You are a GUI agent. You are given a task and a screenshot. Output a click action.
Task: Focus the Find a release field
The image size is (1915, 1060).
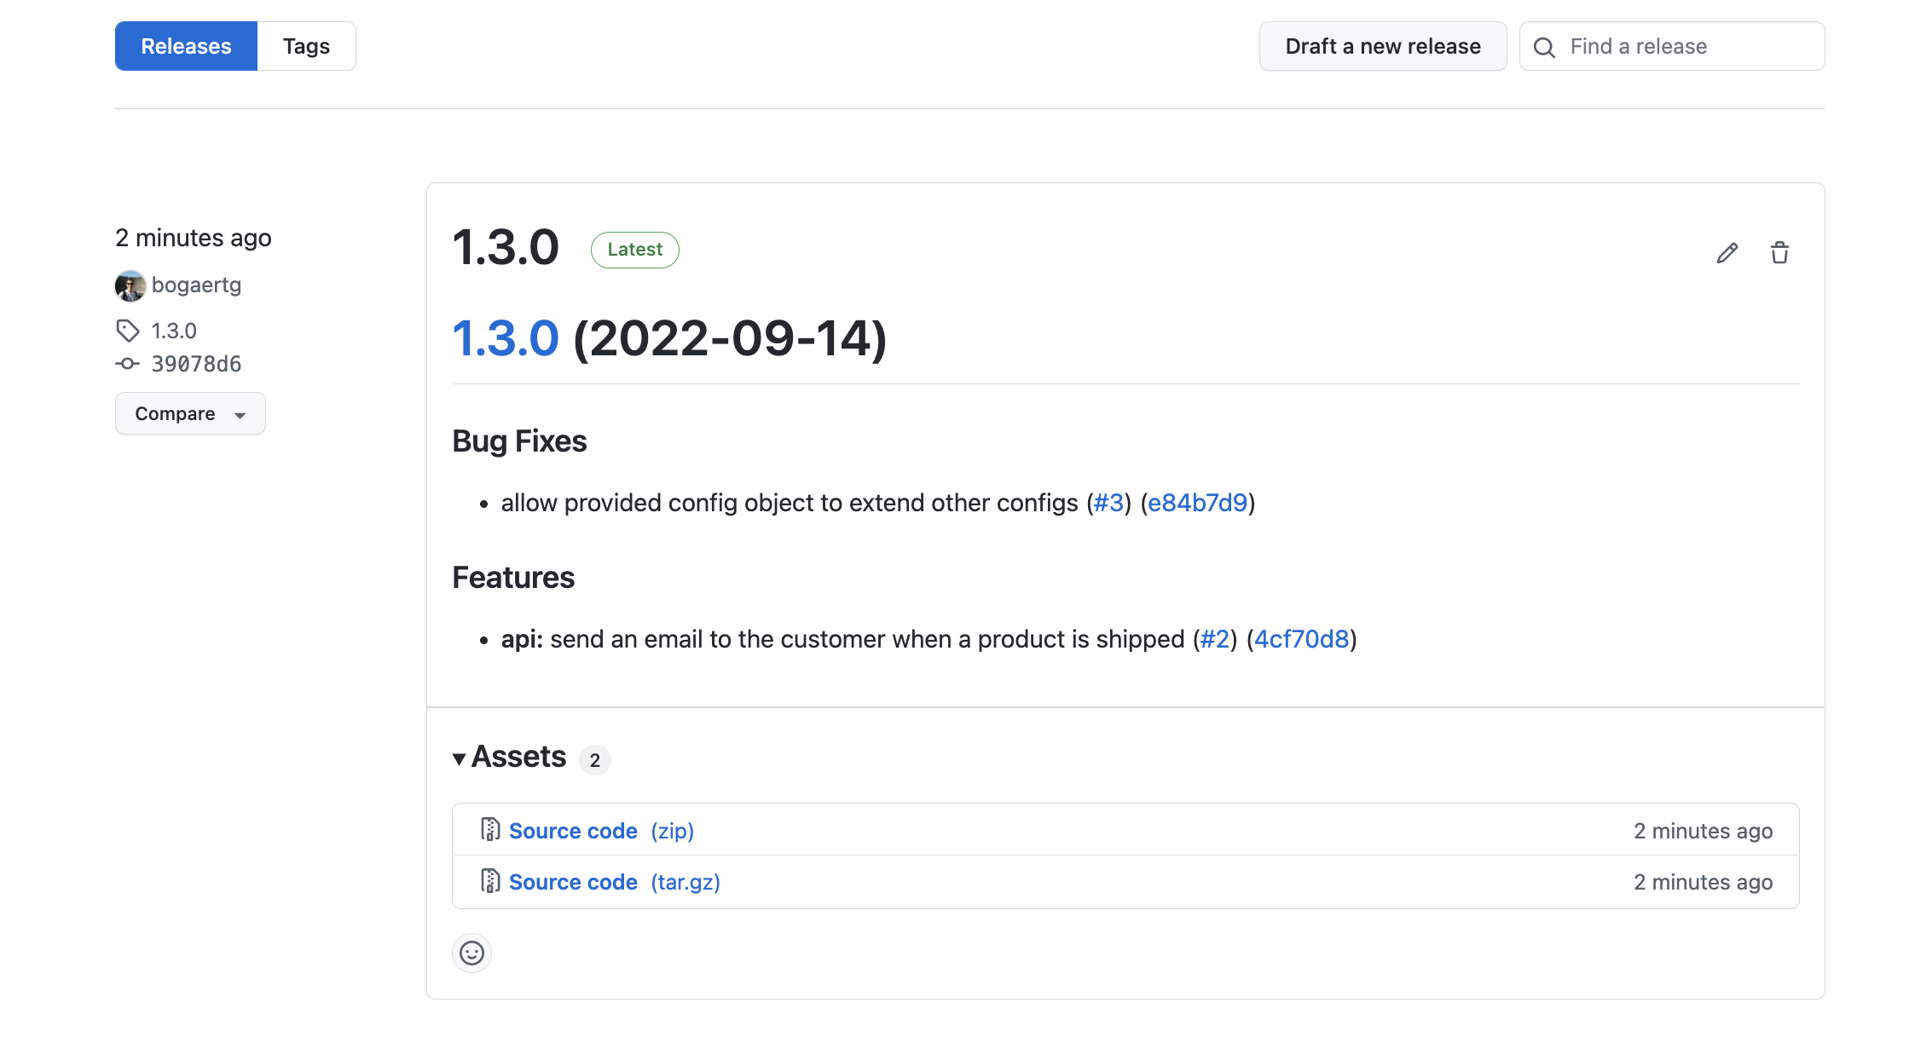(1672, 46)
